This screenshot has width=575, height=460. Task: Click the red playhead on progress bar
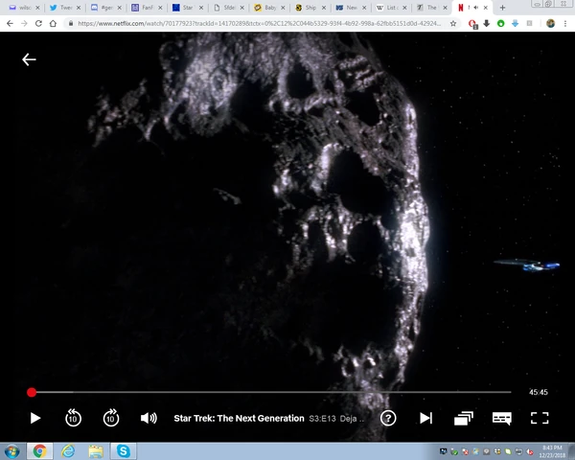pos(32,392)
